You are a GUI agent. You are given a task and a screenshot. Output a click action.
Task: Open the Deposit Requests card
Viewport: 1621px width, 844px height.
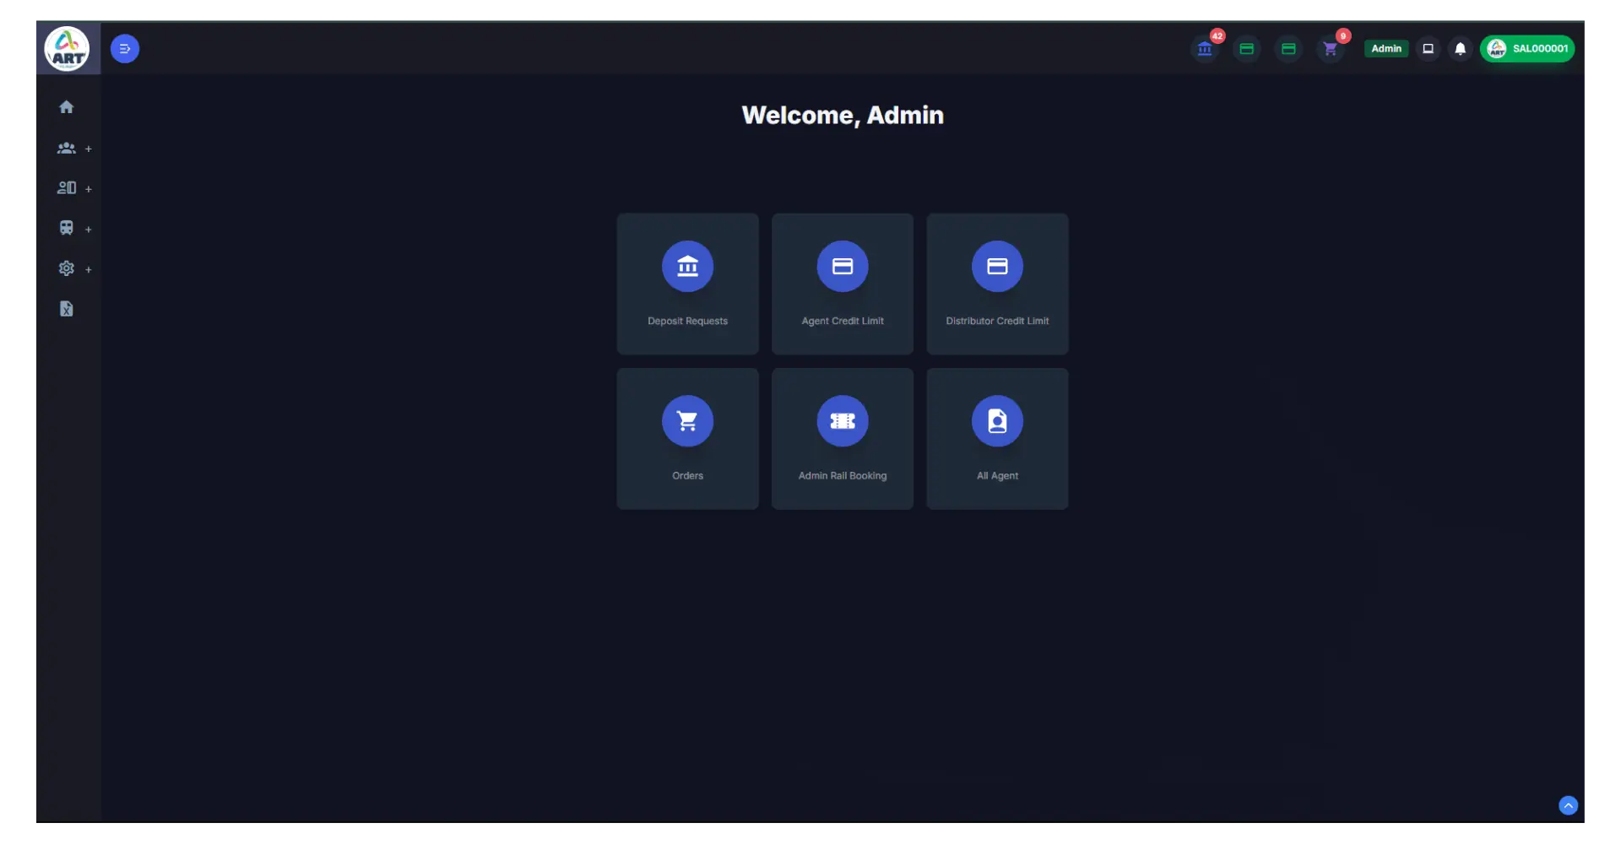click(688, 284)
